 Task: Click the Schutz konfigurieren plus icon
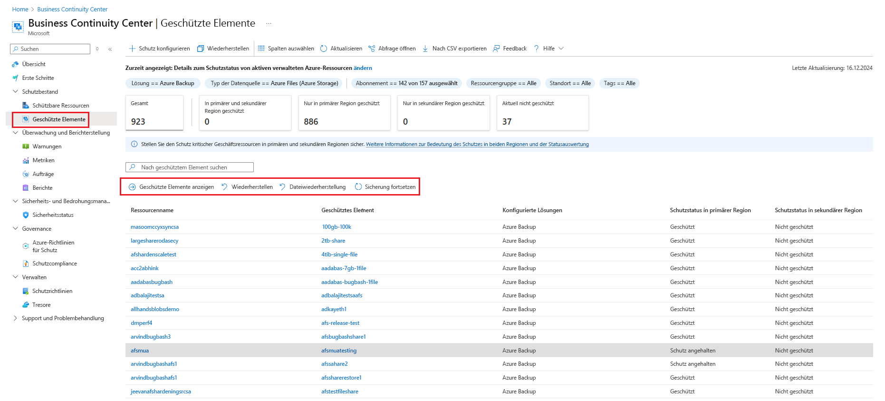tap(132, 49)
